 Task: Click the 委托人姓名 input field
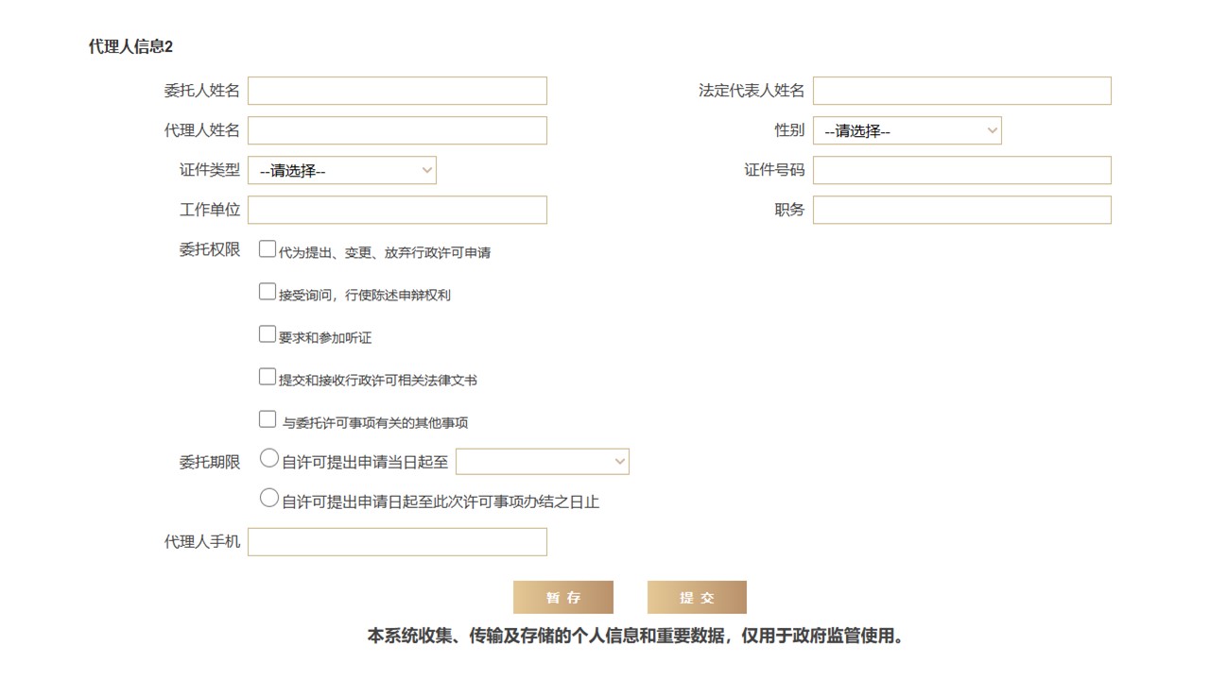(397, 91)
